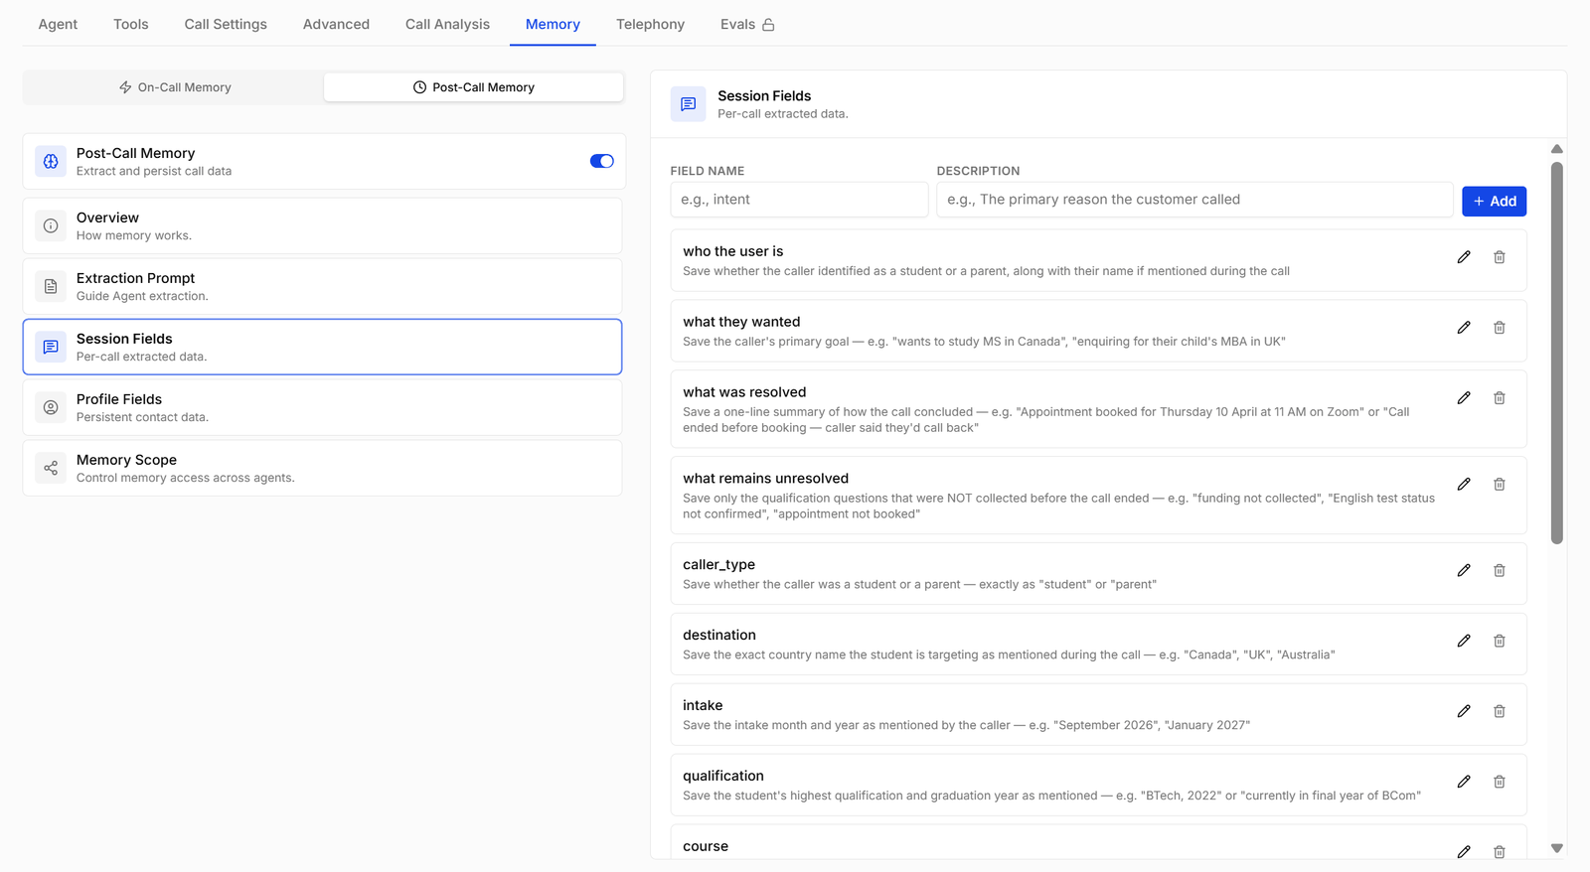Click the scrollbar down arrow
This screenshot has height=872, width=1590.
coord(1557,848)
